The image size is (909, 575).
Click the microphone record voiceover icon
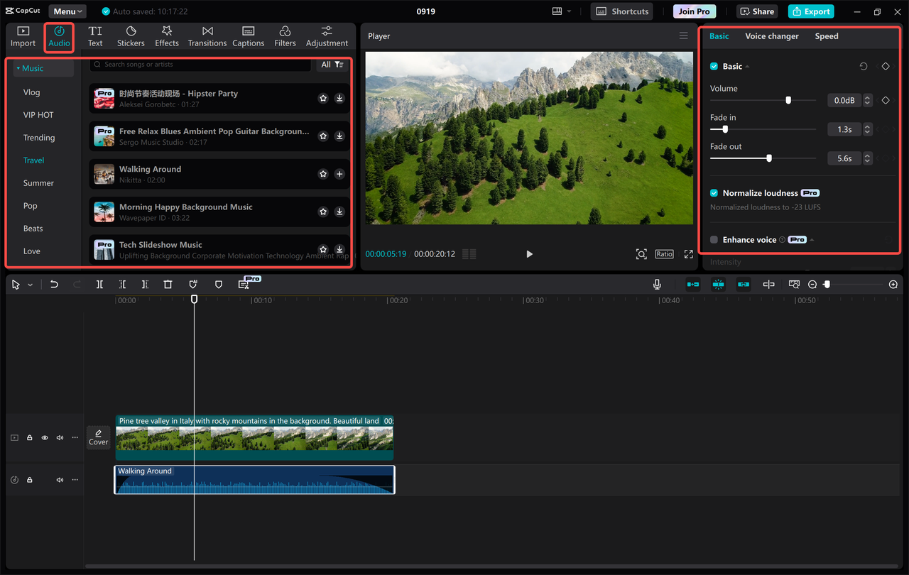[657, 284]
